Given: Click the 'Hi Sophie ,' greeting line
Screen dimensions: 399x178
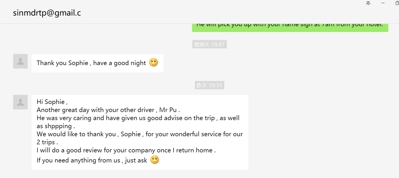Looking at the screenshot, I should [52, 102].
